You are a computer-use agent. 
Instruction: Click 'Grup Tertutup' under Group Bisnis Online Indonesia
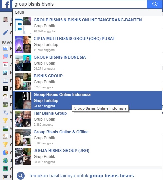click(x=46, y=101)
